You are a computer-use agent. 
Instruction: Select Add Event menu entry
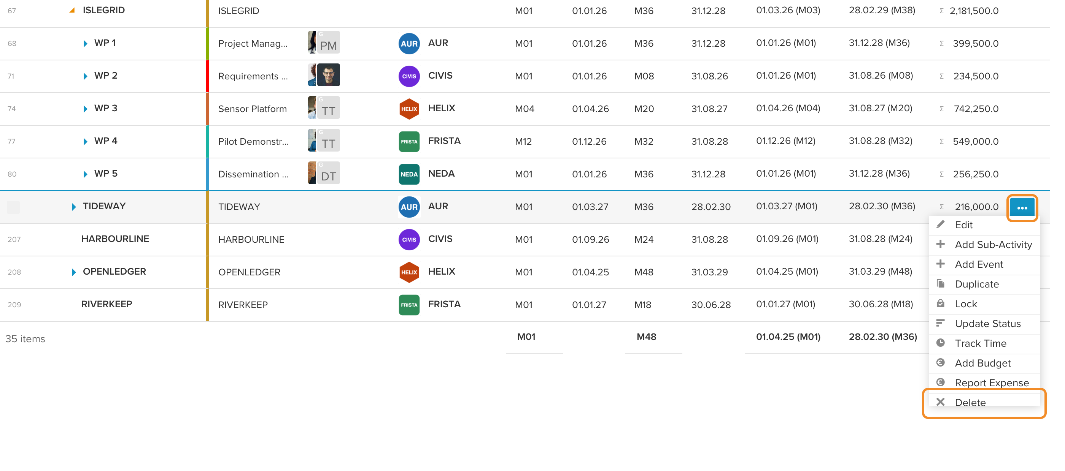click(x=984, y=265)
